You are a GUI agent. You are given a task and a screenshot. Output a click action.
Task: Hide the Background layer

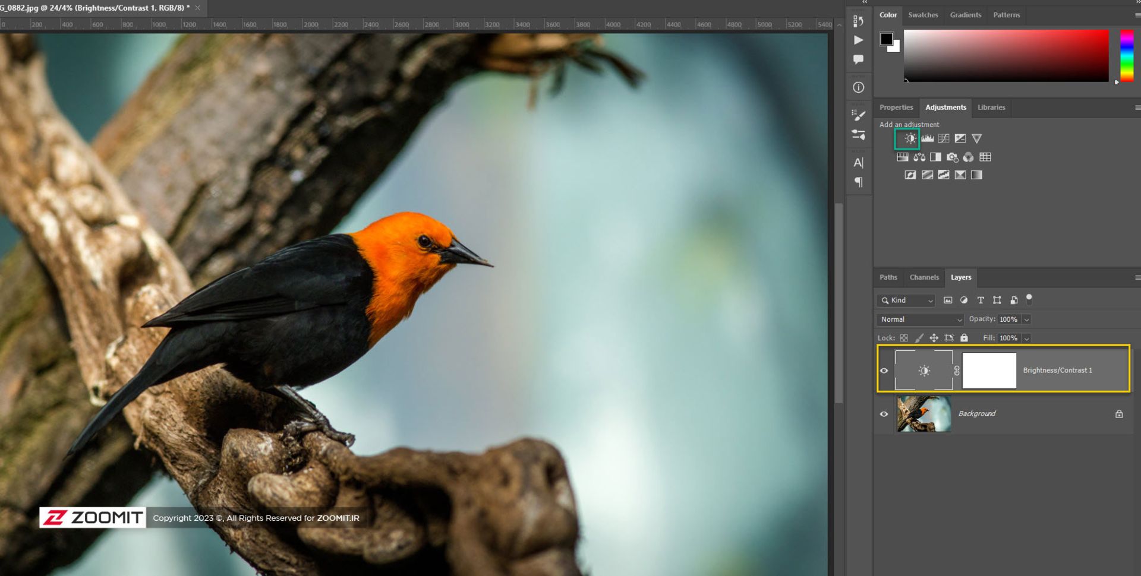884,414
